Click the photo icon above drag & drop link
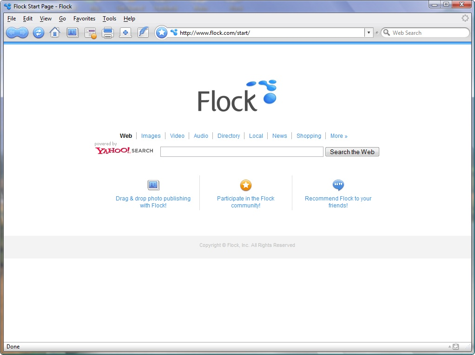 click(x=153, y=185)
